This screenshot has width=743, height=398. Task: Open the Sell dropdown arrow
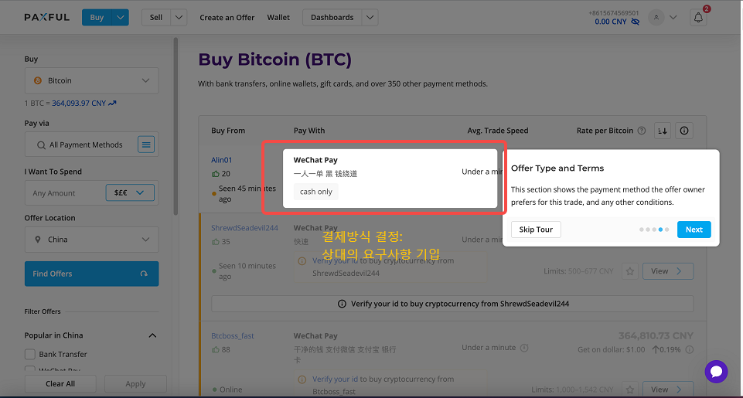(179, 18)
